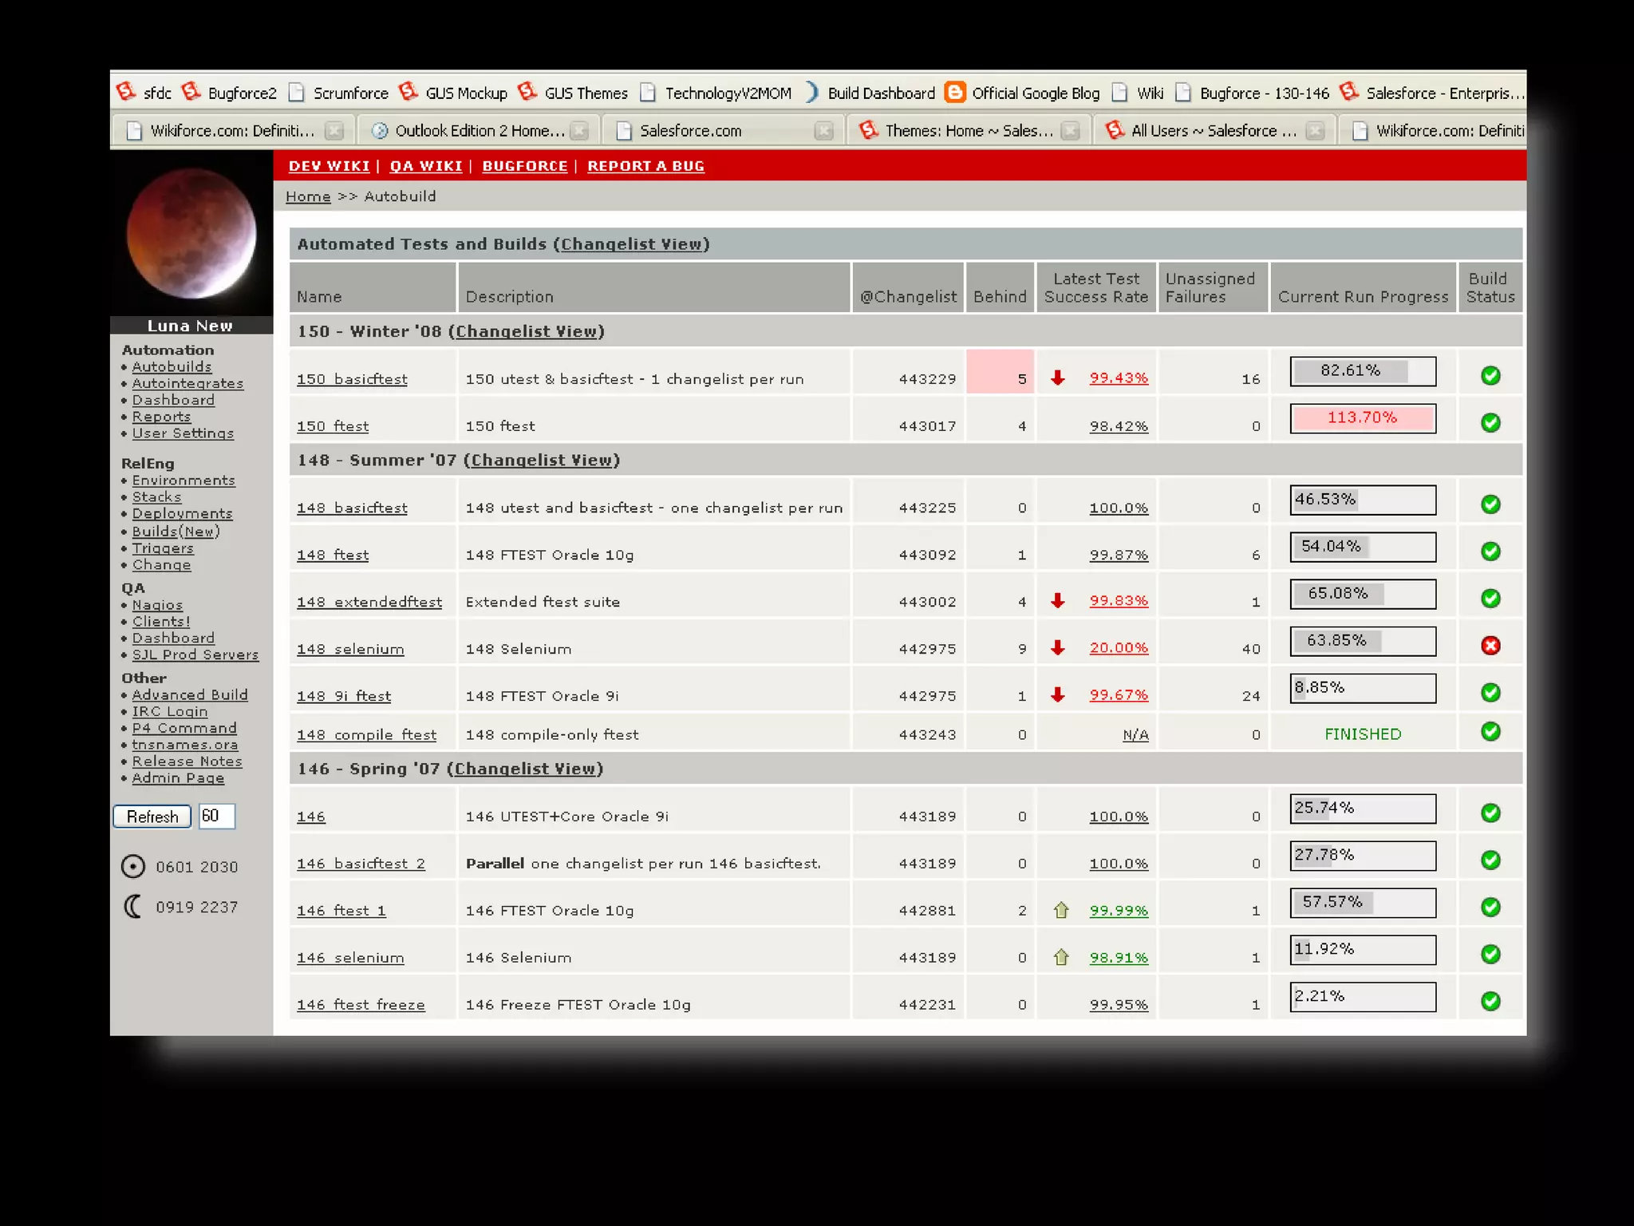Image resolution: width=1634 pixels, height=1226 pixels.
Task: Close the Outlook Edition 2 Home tab
Action: [x=580, y=131]
